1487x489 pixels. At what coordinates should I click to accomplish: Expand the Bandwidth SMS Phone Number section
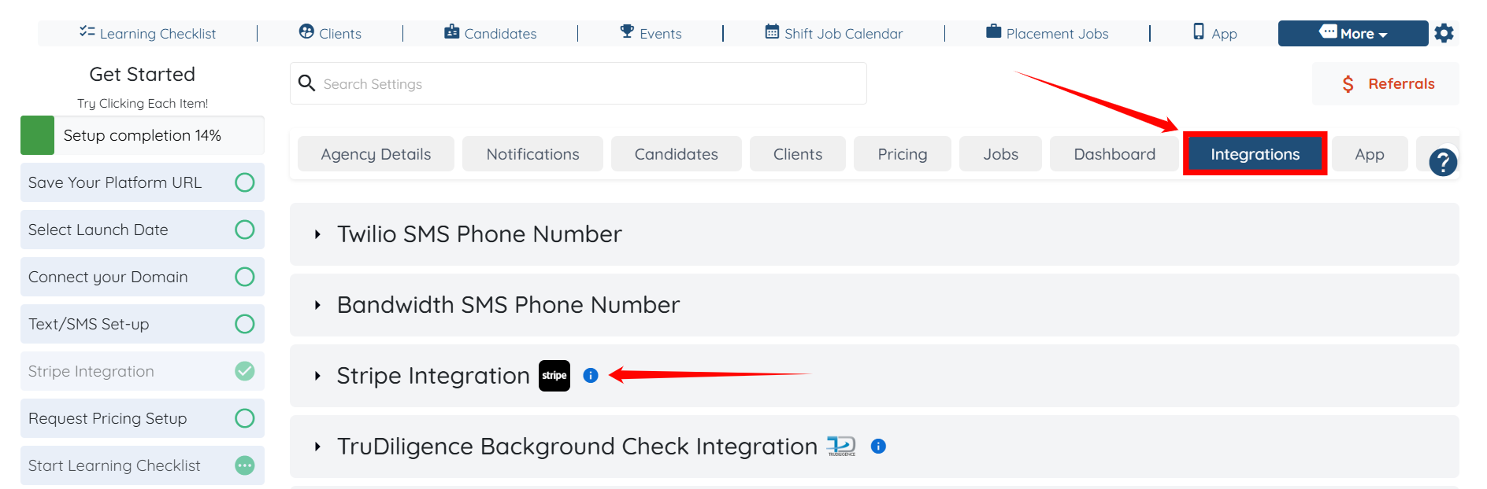coord(508,305)
